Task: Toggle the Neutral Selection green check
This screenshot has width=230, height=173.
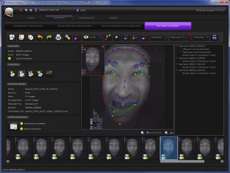Action: coord(22,129)
